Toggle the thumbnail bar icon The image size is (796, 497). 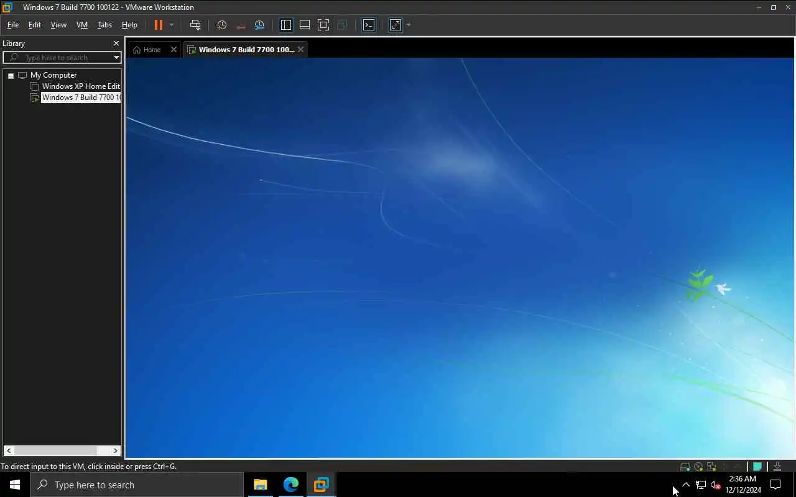[305, 25]
